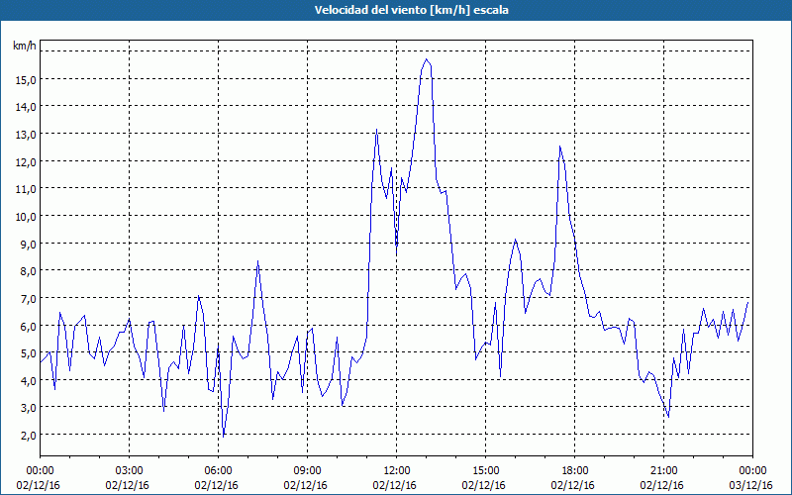Click the 14,0 y-axis value

coord(25,107)
